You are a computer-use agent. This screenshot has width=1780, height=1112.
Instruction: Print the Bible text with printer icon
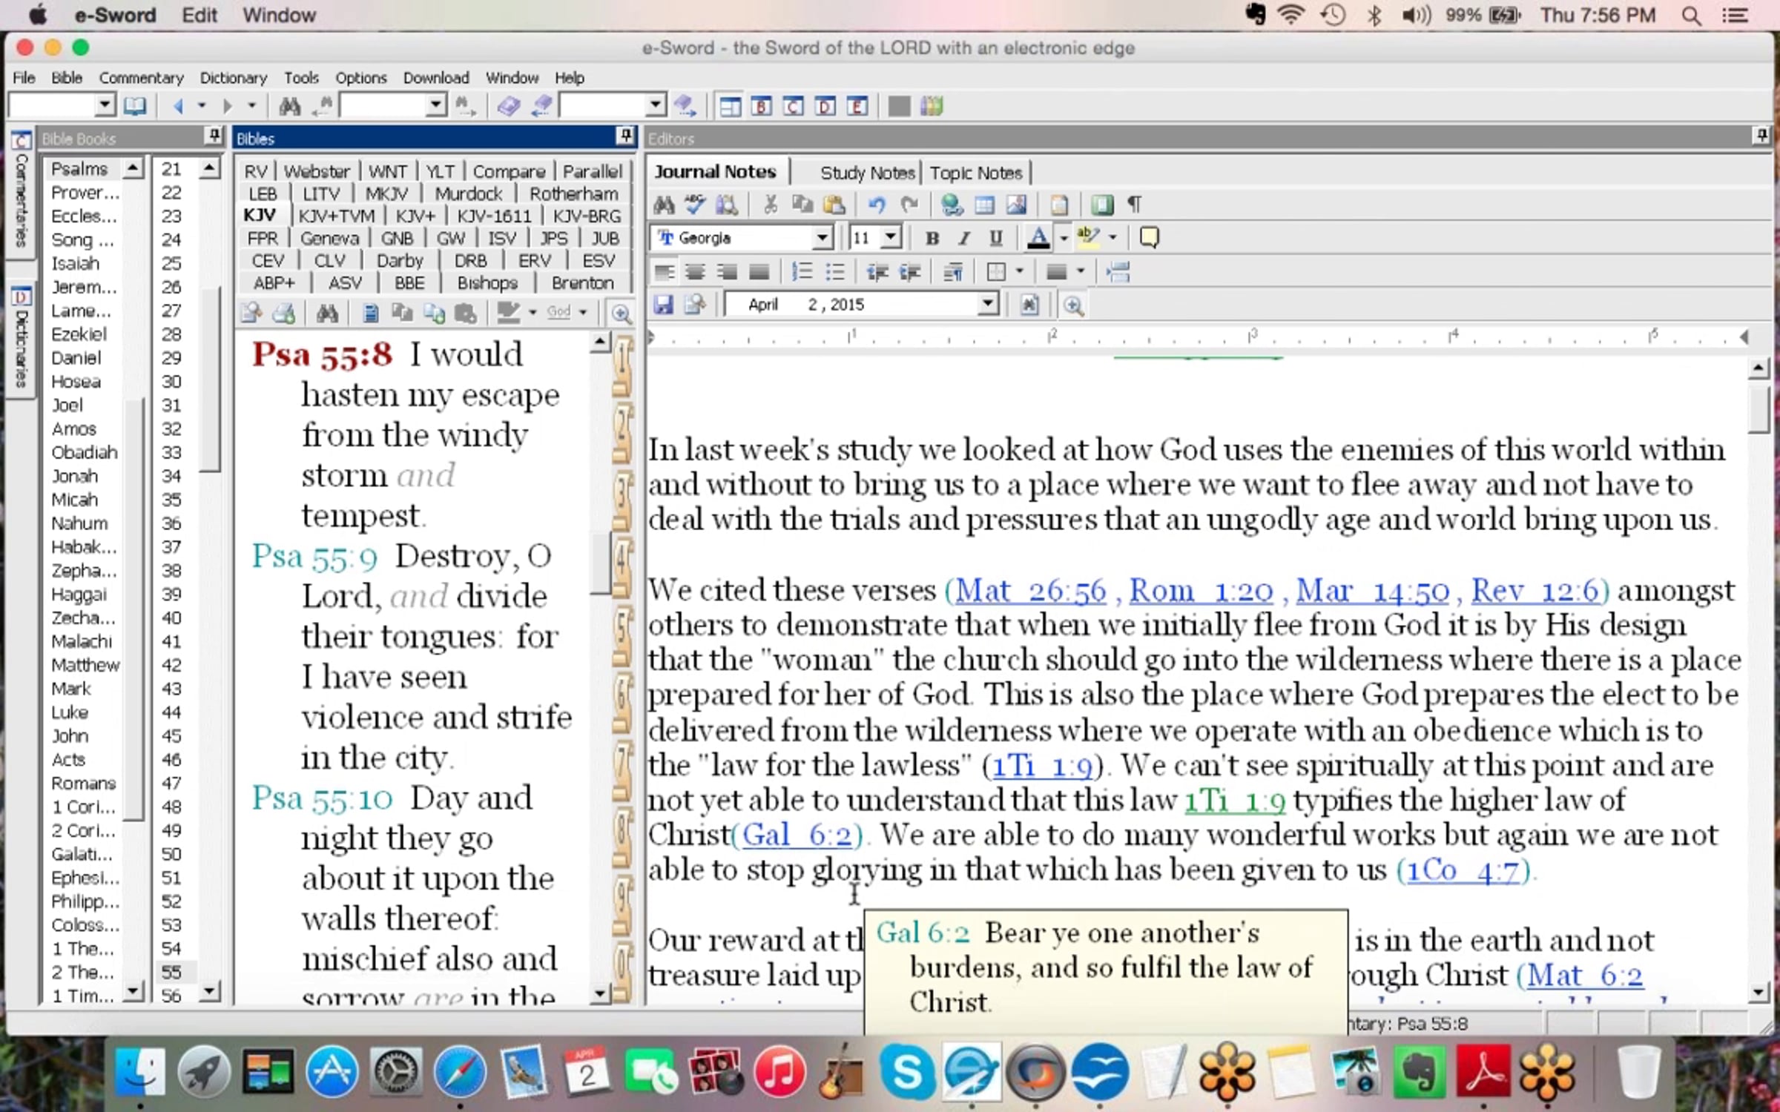[x=284, y=314]
